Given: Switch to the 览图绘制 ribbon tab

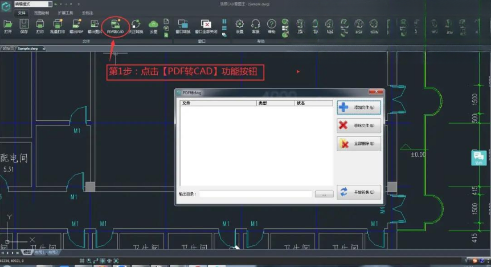Looking at the screenshot, I should (42, 13).
